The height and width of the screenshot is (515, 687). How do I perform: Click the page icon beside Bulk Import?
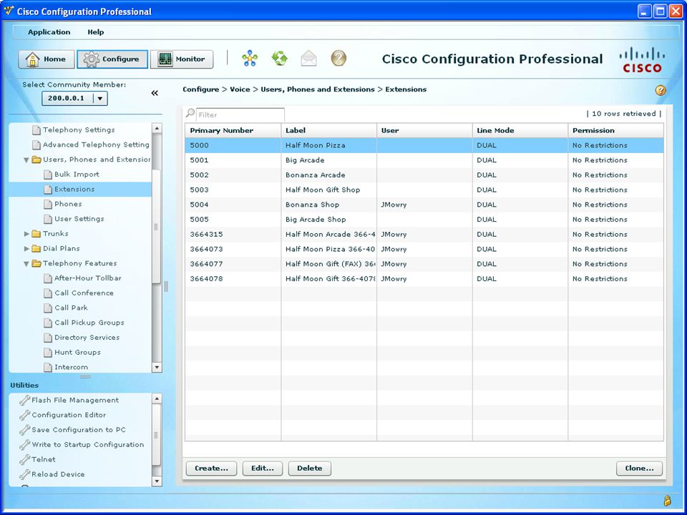point(48,175)
